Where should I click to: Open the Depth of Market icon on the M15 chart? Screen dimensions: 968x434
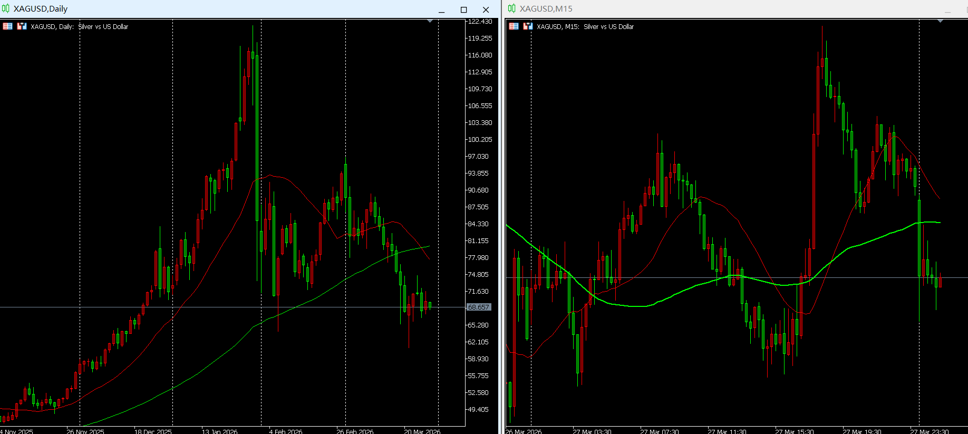[x=514, y=26]
